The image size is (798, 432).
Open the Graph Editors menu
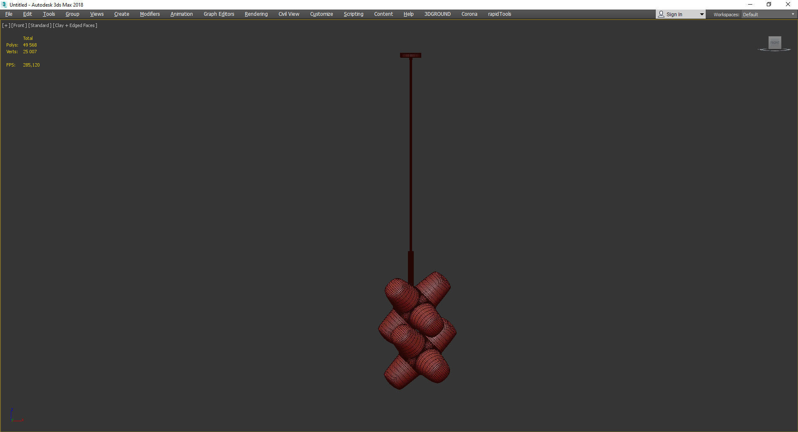click(x=219, y=14)
